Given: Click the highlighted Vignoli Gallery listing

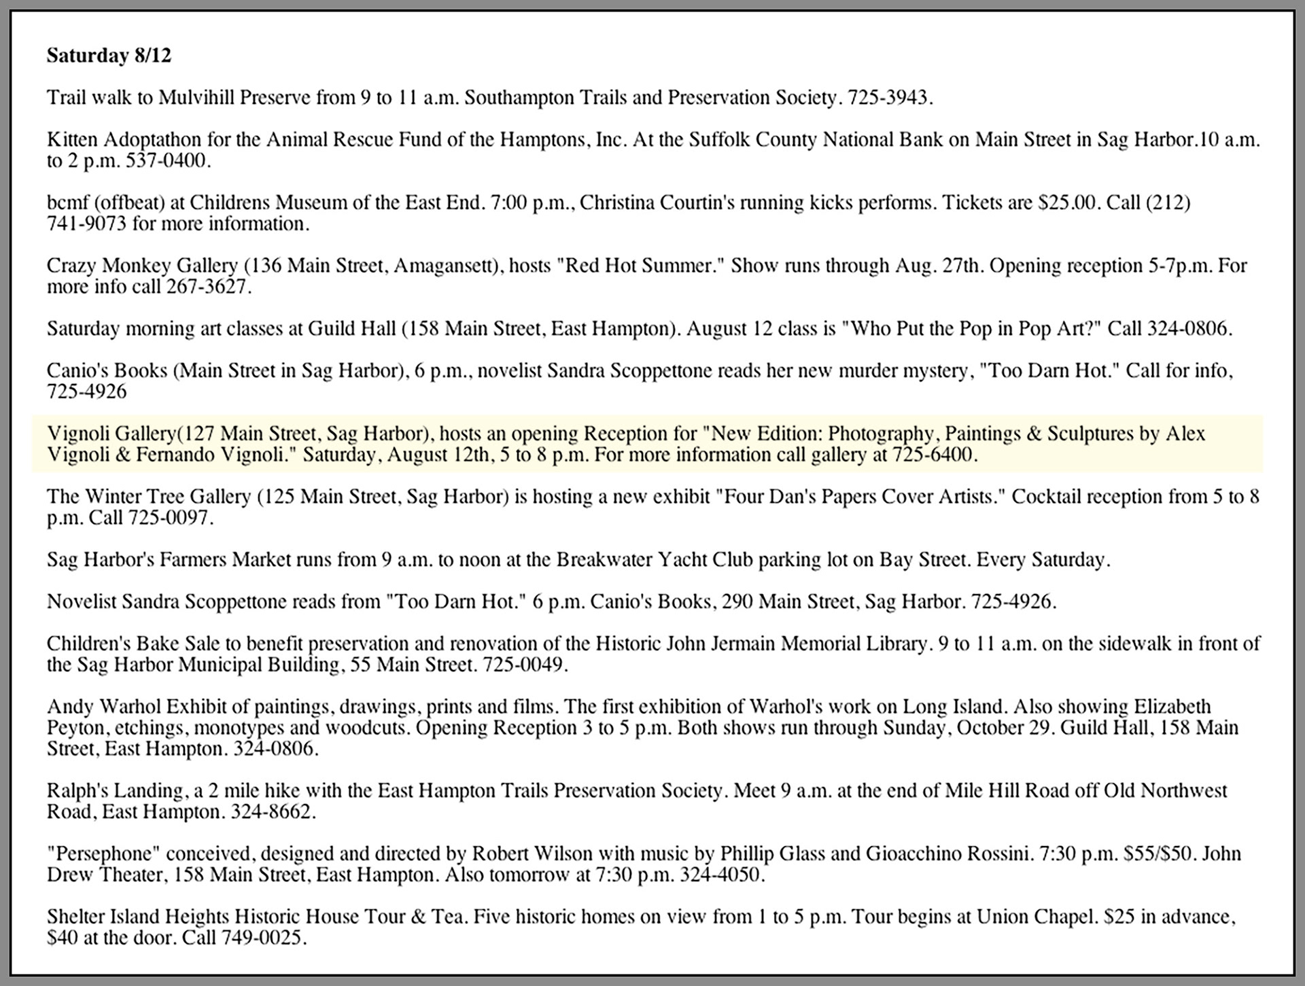Looking at the screenshot, I should tap(625, 434).
